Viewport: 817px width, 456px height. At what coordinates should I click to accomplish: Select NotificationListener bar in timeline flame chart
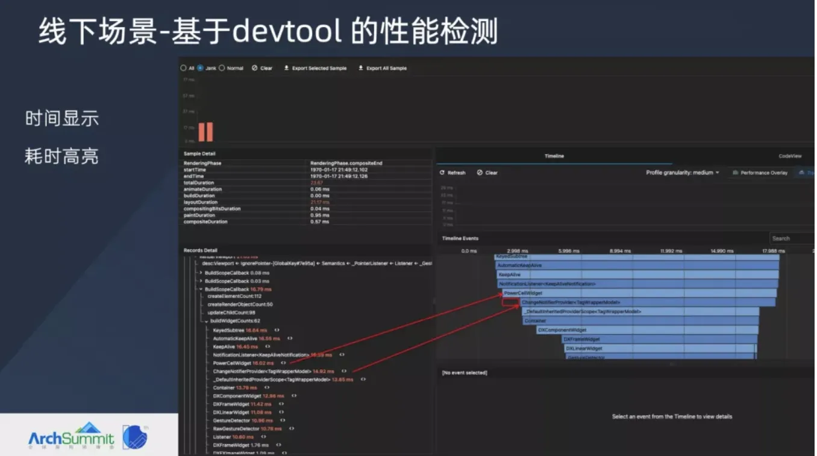point(637,283)
